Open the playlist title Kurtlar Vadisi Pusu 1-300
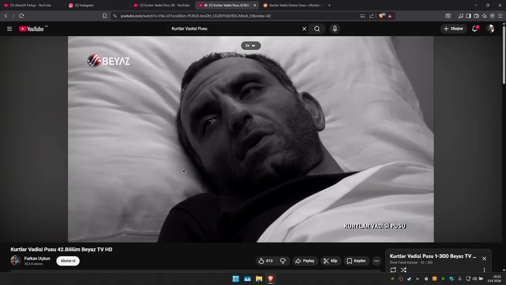Viewport: 506px width, 285px height. pos(433,256)
